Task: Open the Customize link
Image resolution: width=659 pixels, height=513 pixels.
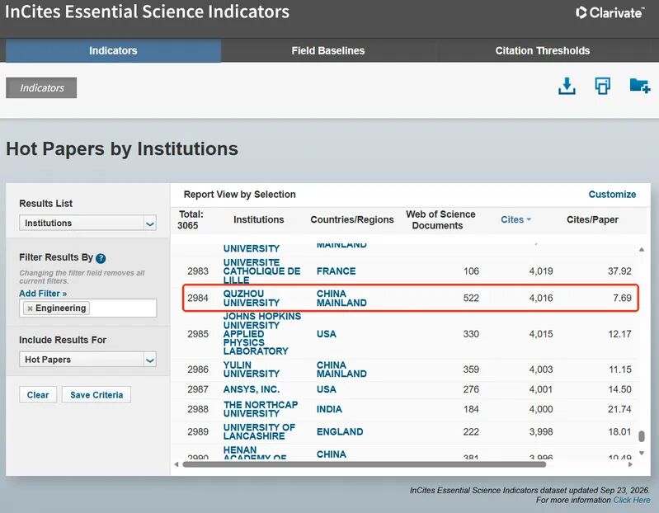Action: (612, 194)
